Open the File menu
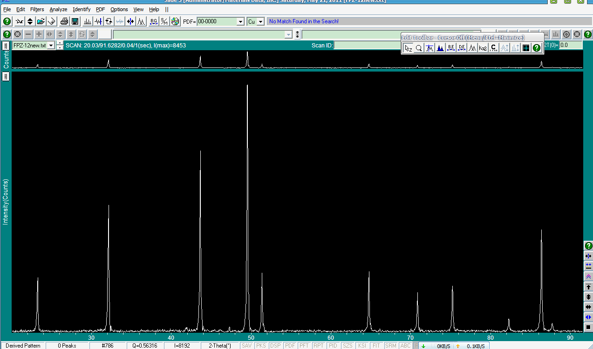Screen dimensions: 593x349 7,9
